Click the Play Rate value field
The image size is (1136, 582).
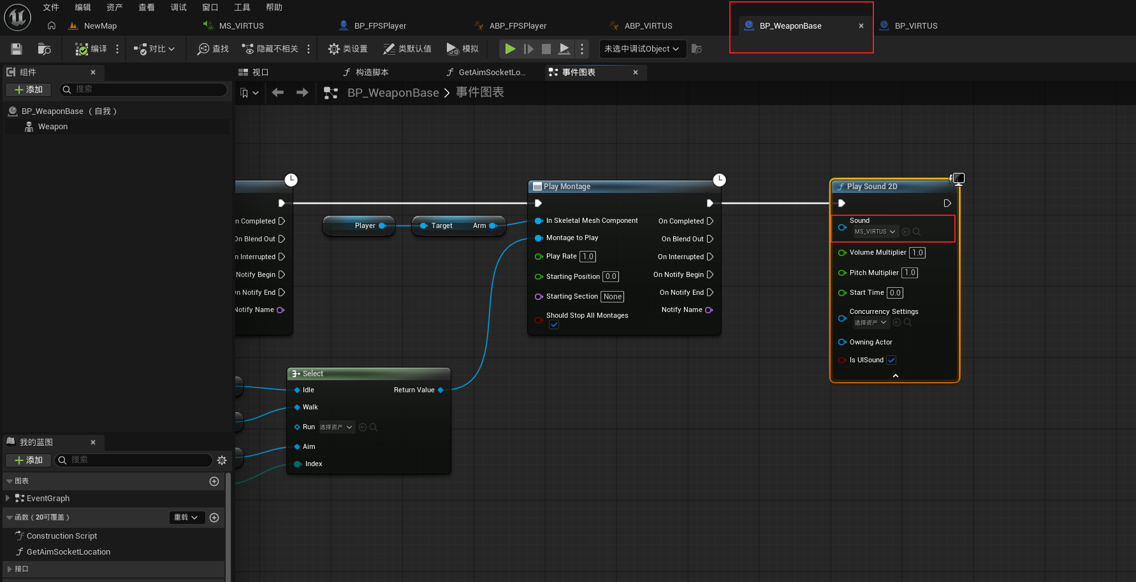588,257
